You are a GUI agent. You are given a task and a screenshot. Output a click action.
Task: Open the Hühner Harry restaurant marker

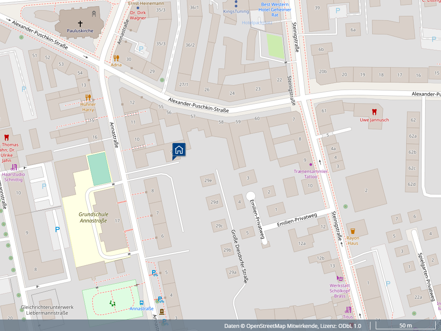(x=88, y=98)
